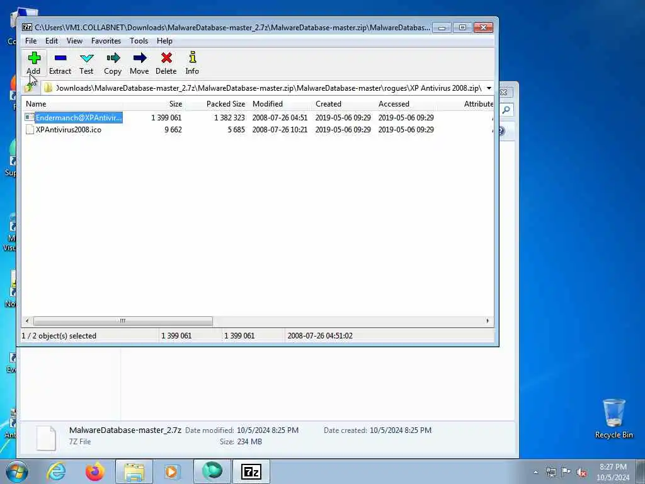Click the horizontal scrollbar left arrow
The width and height of the screenshot is (645, 484).
point(27,321)
